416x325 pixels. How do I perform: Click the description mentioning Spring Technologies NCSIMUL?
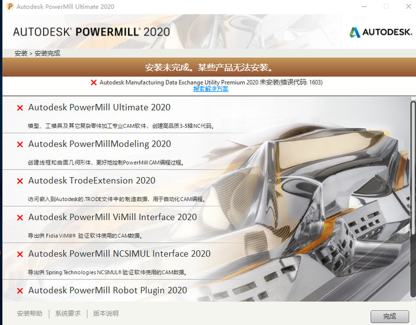(x=107, y=272)
